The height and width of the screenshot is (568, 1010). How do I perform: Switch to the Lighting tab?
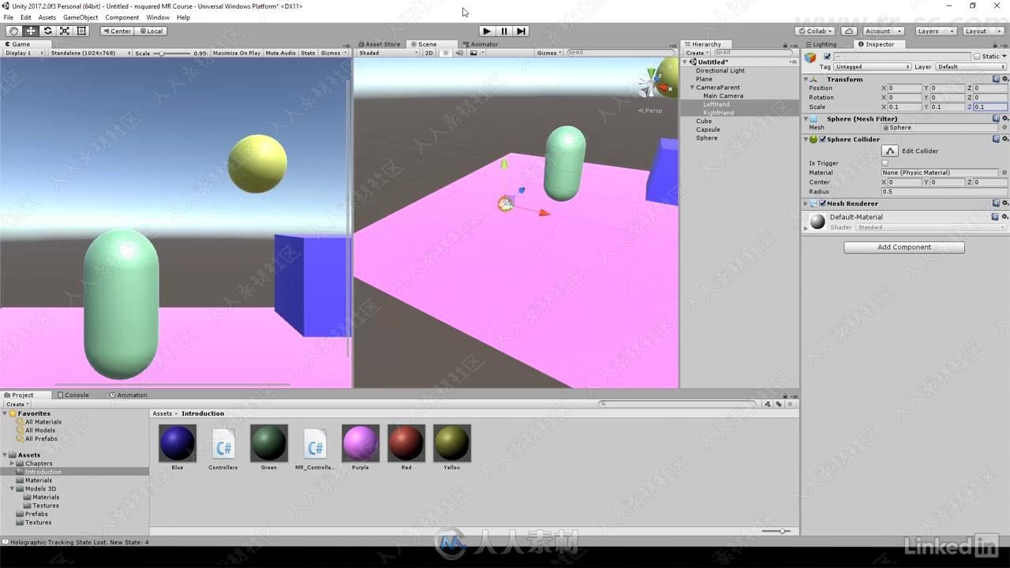pyautogui.click(x=821, y=44)
